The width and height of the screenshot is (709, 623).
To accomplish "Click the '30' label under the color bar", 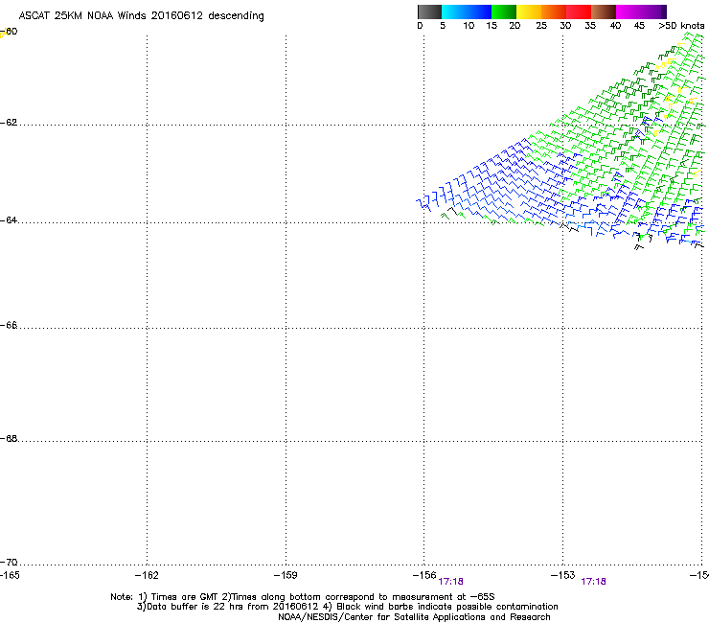I will point(565,26).
